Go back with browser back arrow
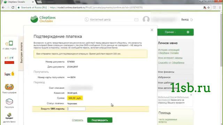Viewport: 223px width, 125px height. (3, 8)
